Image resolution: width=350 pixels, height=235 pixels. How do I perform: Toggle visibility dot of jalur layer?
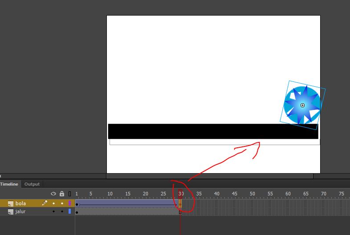[53, 211]
